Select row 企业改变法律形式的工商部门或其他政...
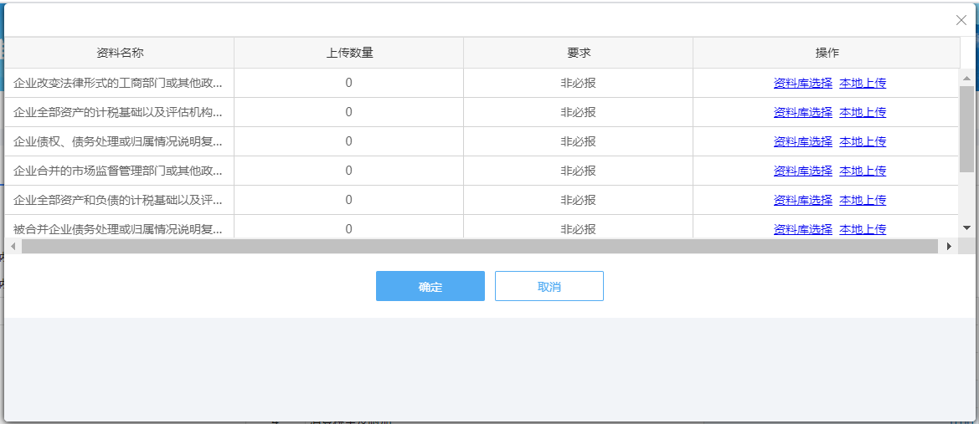Screen dimensions: 979x424 [482, 83]
